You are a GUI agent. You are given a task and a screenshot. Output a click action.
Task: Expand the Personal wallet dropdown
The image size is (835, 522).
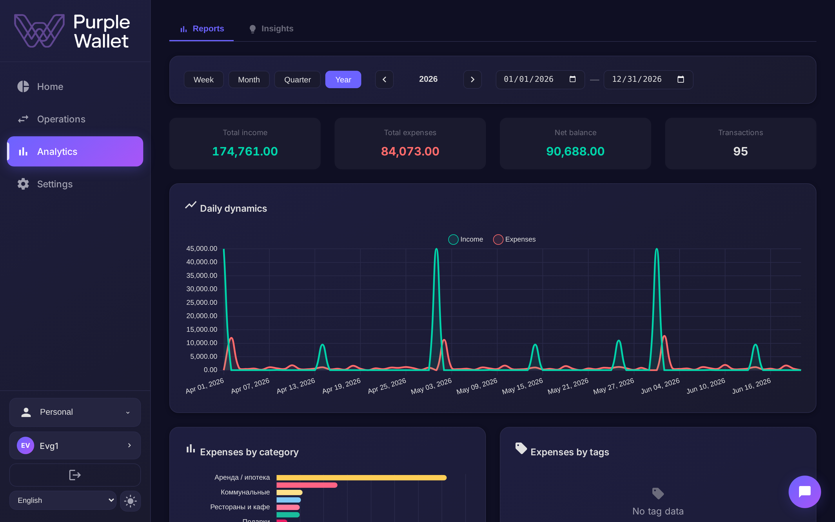click(x=75, y=412)
